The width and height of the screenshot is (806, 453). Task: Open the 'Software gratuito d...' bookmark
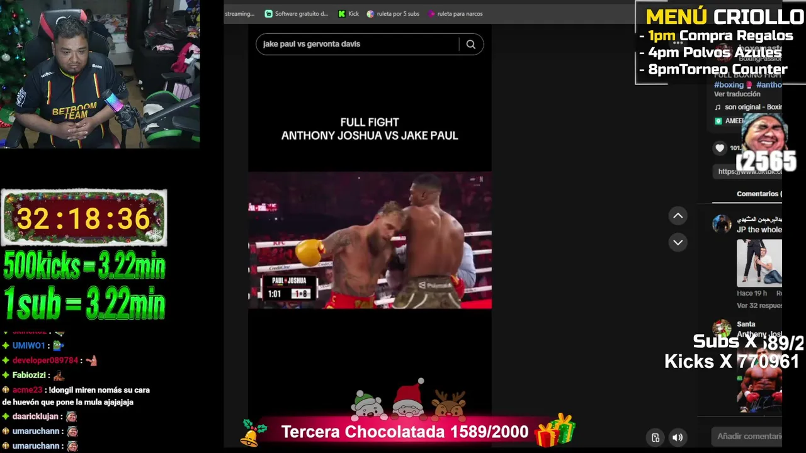[297, 14]
